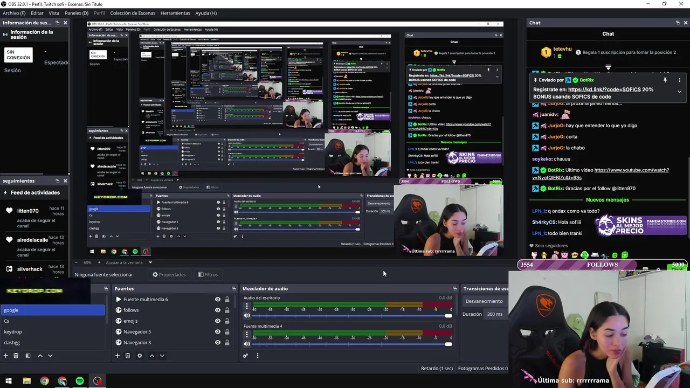Select the keydrop scene

(x=53, y=332)
